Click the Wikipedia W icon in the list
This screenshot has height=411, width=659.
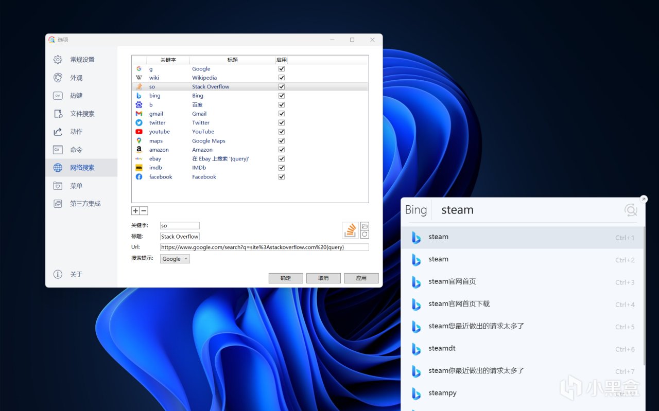[139, 78]
